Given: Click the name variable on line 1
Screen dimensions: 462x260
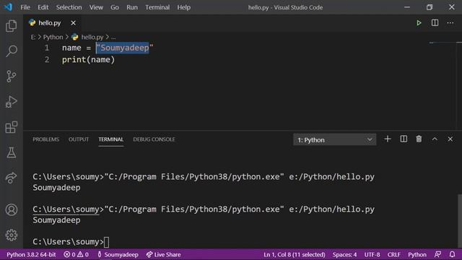Looking at the screenshot, I should point(71,48).
